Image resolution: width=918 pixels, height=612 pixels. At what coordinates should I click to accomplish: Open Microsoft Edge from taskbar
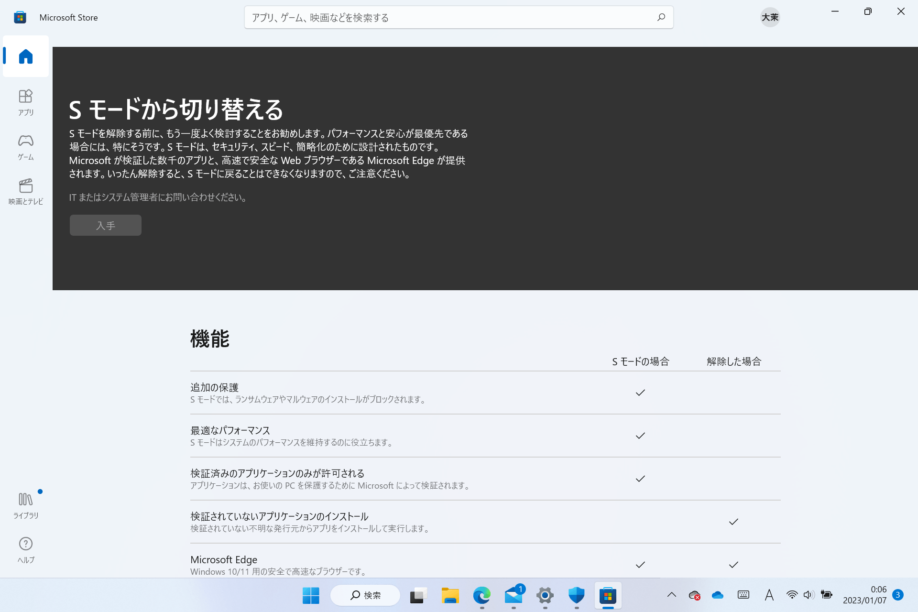[481, 595]
